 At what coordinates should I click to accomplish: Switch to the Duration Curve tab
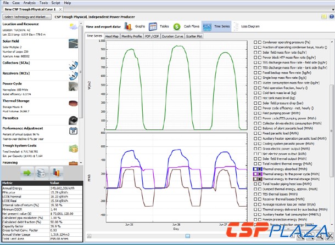tap(171, 36)
